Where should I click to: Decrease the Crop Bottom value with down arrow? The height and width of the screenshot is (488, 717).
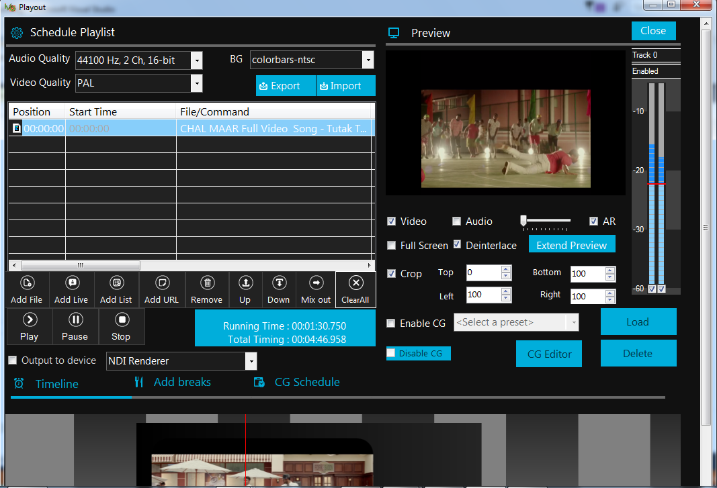[x=610, y=277]
